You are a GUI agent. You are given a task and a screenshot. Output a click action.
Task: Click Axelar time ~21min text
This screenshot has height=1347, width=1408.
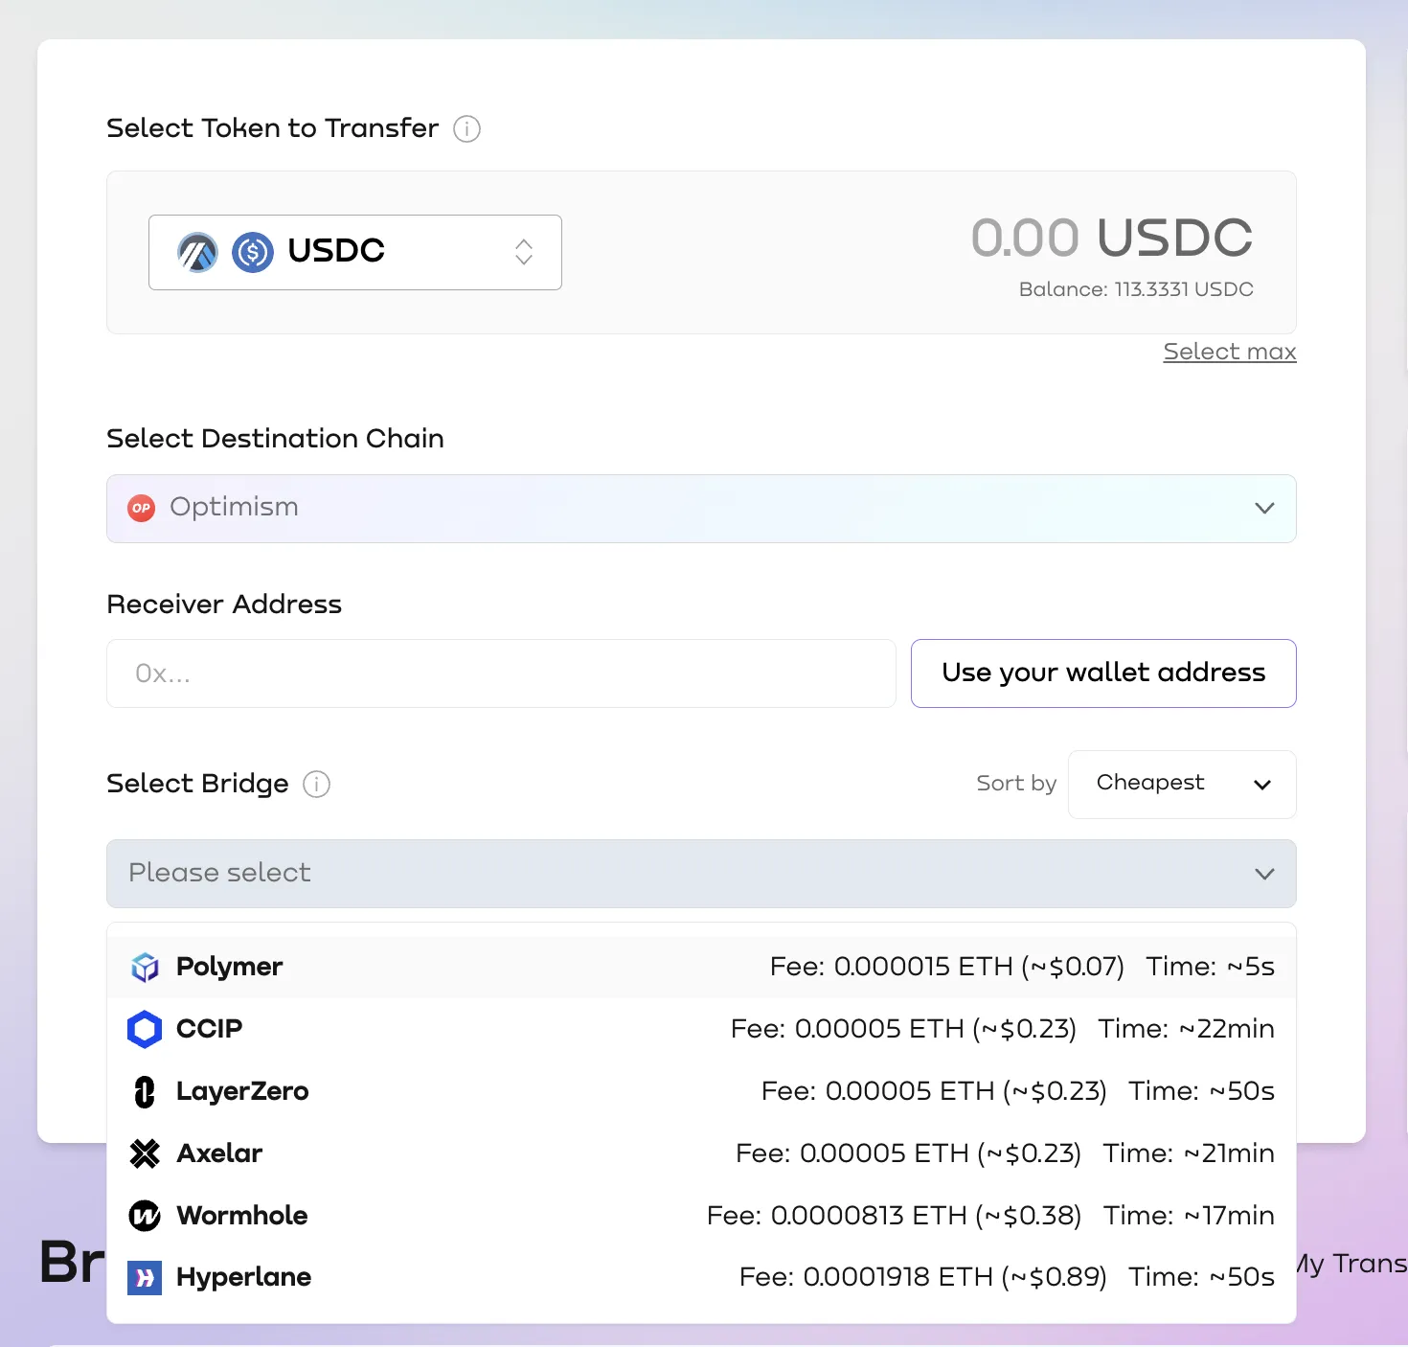[x=1189, y=1153]
